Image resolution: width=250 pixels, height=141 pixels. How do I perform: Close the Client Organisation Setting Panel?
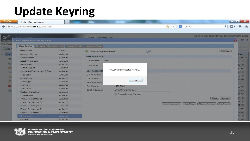235,40
